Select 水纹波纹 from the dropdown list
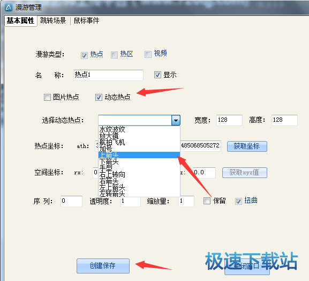The width and height of the screenshot is (309, 281). 139,130
